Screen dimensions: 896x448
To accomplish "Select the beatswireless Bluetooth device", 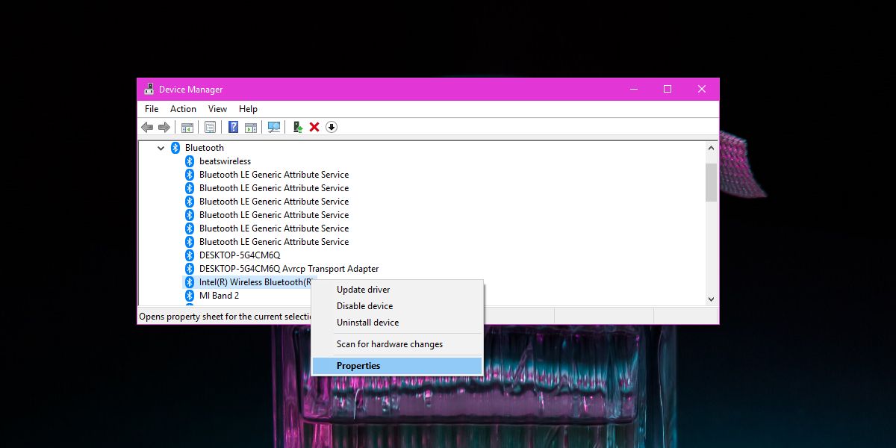I will [225, 161].
